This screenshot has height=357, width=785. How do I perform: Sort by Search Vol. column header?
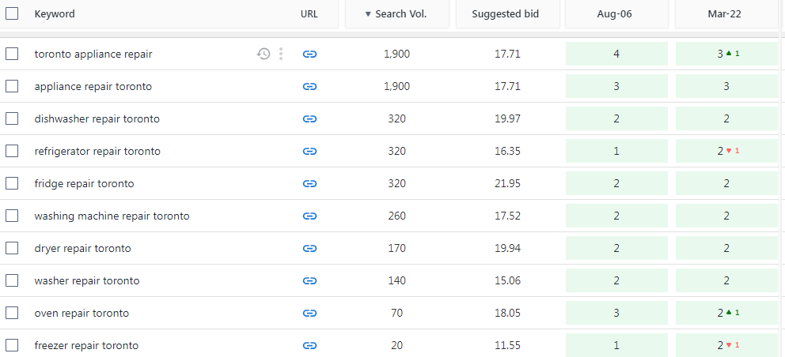(x=397, y=14)
